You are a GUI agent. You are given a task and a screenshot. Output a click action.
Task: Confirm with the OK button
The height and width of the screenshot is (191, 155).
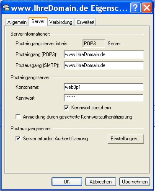67,182
